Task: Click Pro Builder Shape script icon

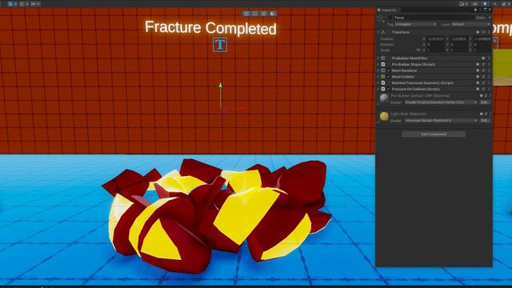Action: (383, 64)
